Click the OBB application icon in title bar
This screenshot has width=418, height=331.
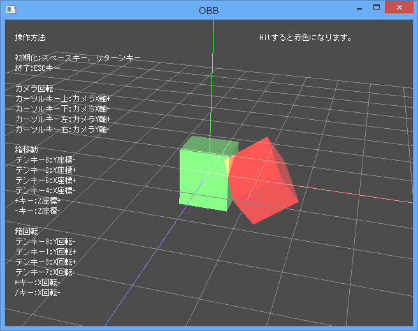pyautogui.click(x=11, y=10)
